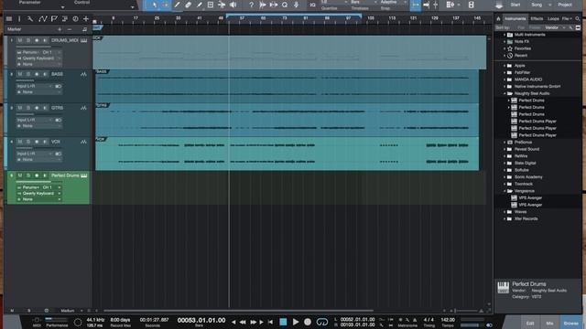Toggle the Loop button in transport
This screenshot has height=329, width=586.
point(321,322)
